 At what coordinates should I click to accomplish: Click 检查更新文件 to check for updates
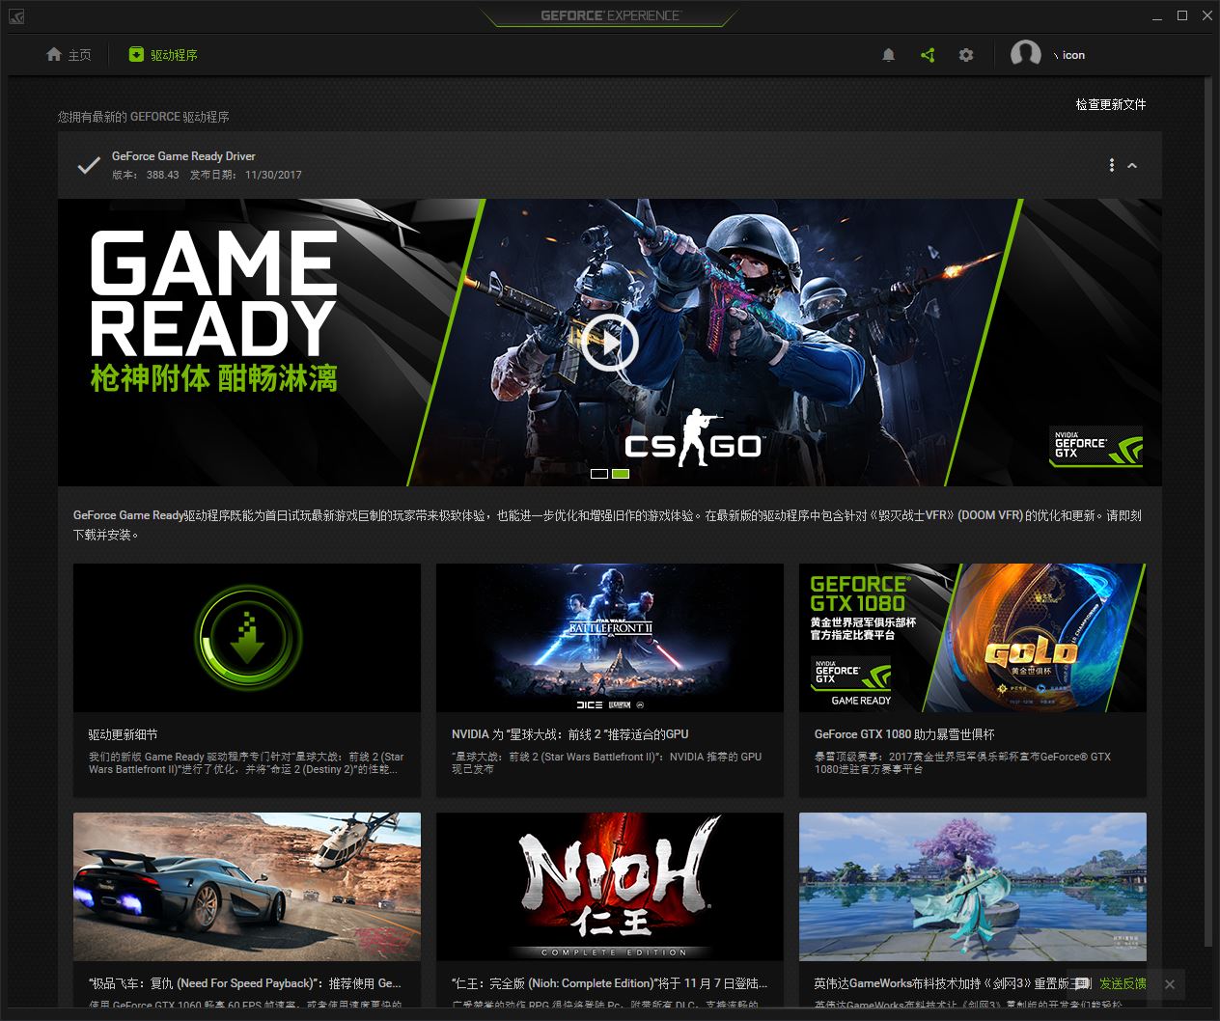[x=1111, y=104]
